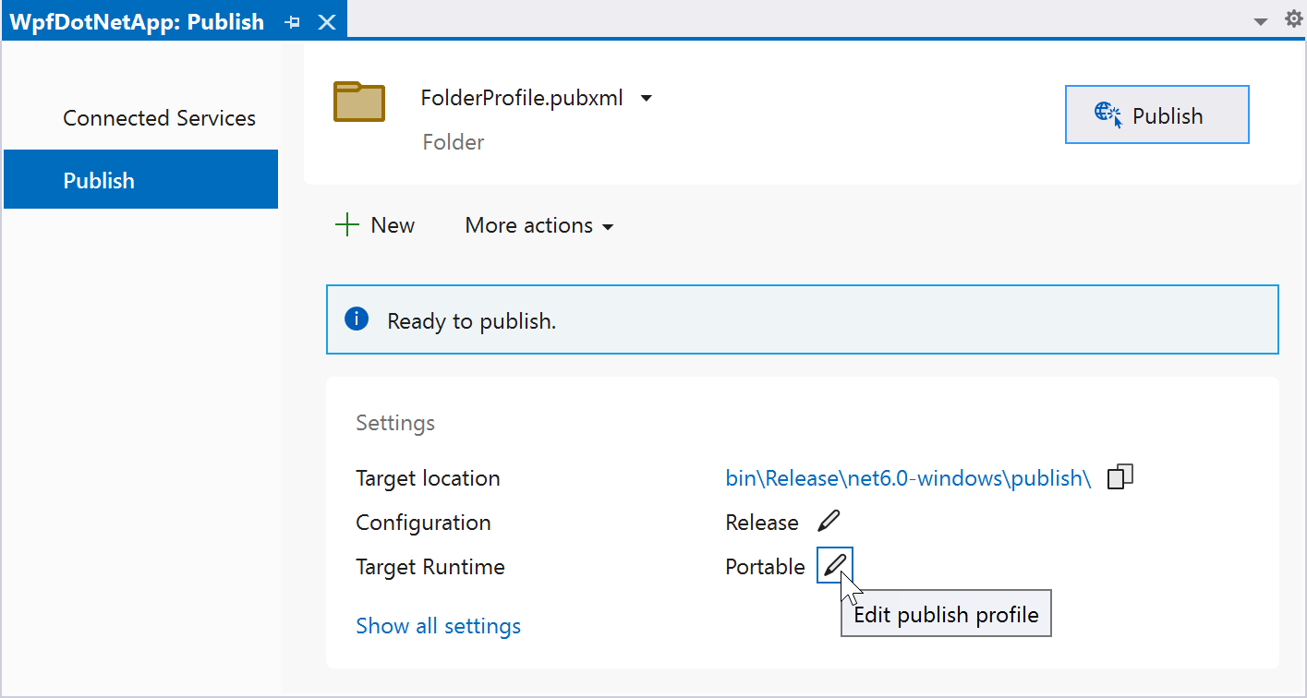This screenshot has width=1307, height=698.
Task: Edit the Configuration setting with pencil icon
Action: [x=829, y=522]
